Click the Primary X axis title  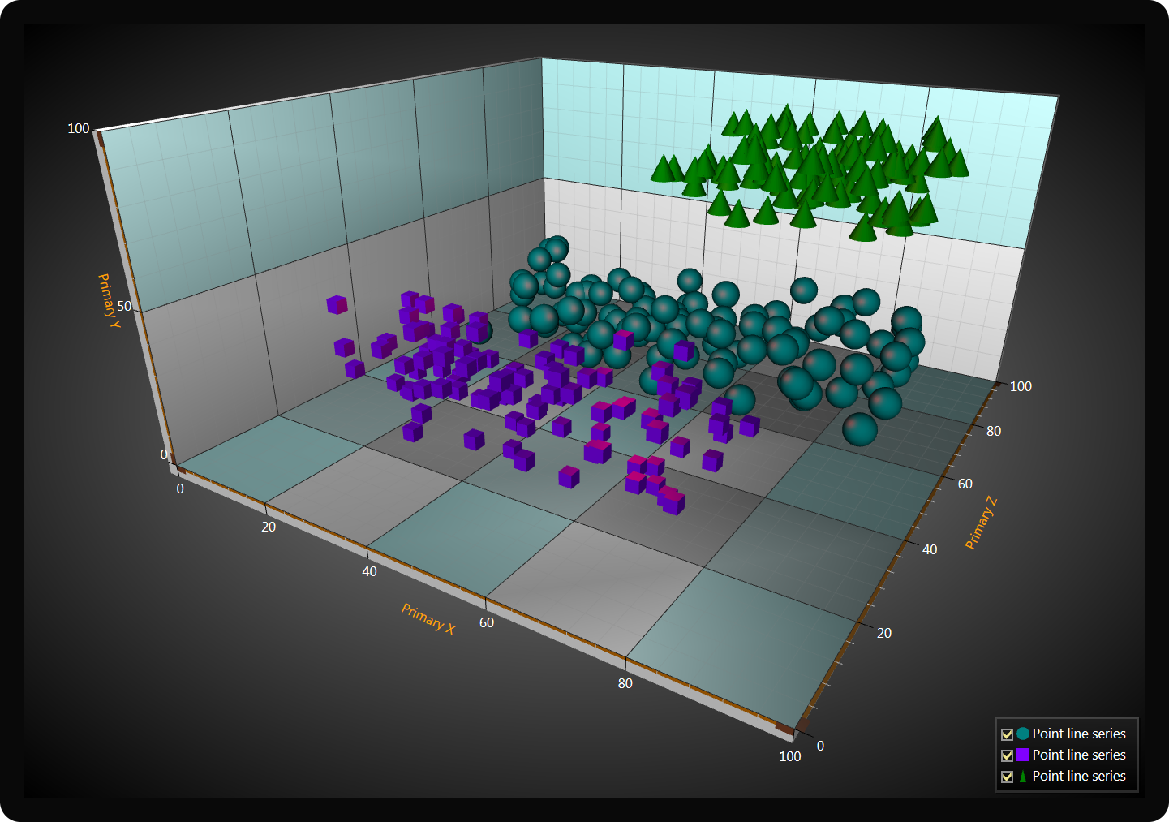(428, 618)
